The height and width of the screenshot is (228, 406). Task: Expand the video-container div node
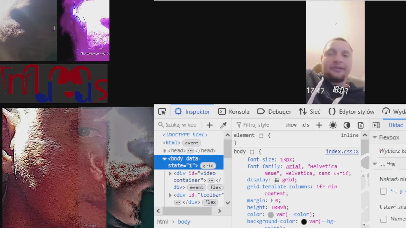coord(170,174)
